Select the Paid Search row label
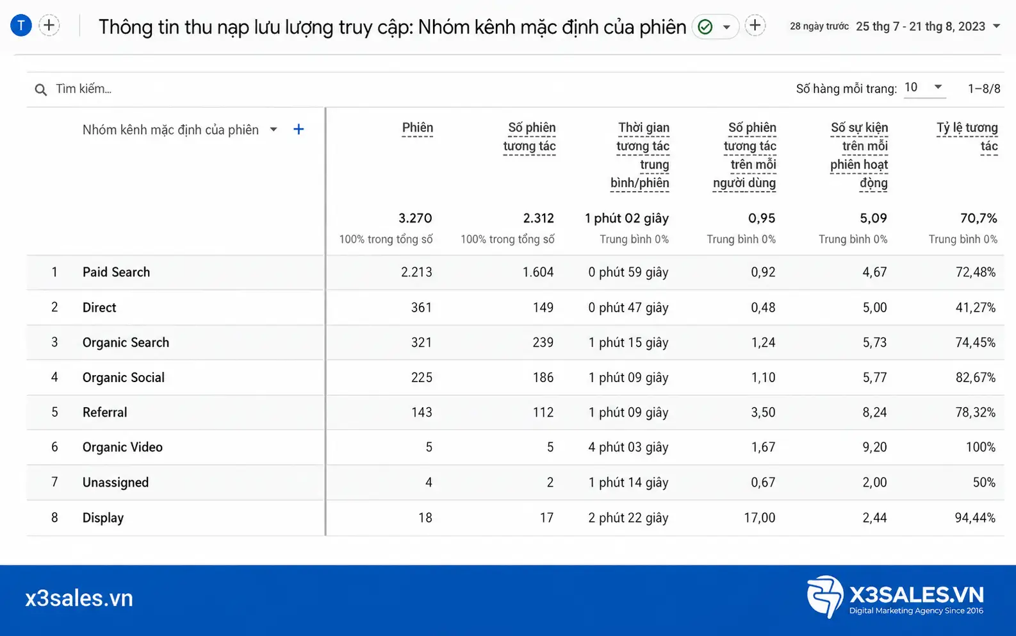Viewport: 1016px width, 636px height. tap(116, 272)
